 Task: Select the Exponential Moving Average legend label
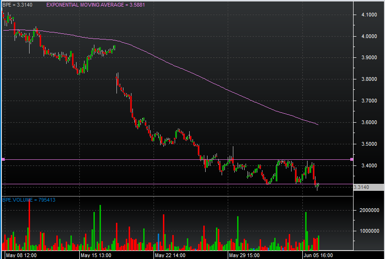click(95, 5)
